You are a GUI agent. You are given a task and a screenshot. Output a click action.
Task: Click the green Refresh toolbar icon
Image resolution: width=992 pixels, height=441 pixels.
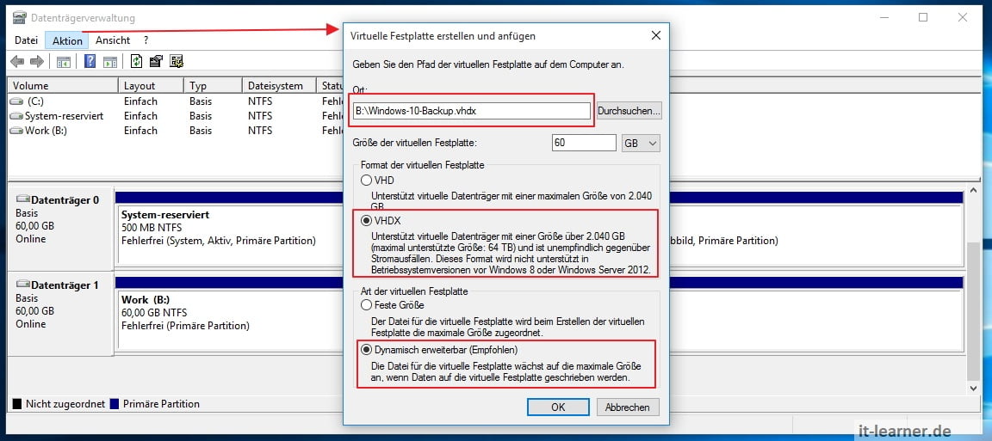[136, 61]
